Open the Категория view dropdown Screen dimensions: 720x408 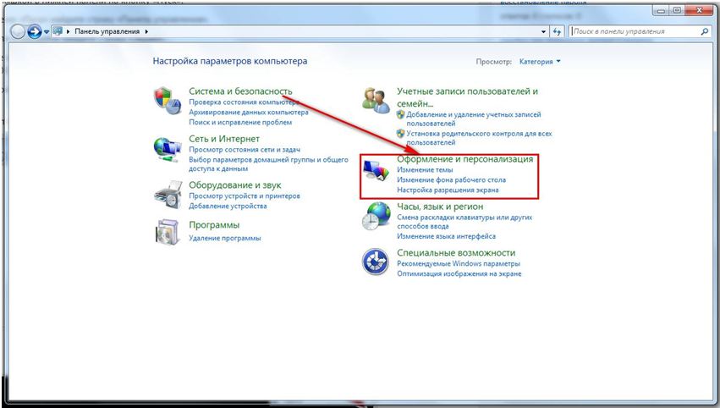point(540,62)
